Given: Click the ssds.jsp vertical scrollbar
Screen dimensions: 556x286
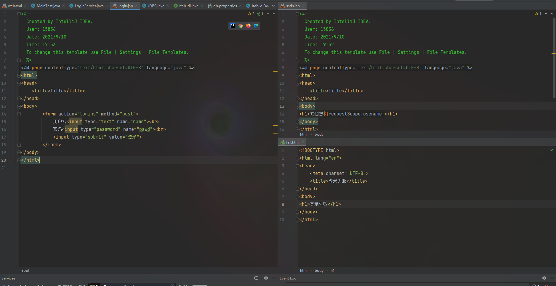Looking at the screenshot, I should pyautogui.click(x=554, y=58).
